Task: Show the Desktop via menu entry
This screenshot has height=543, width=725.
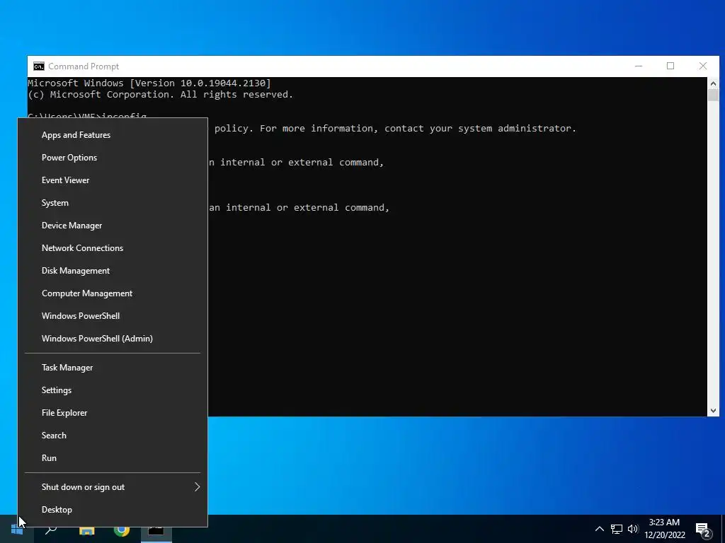Action: click(113, 510)
